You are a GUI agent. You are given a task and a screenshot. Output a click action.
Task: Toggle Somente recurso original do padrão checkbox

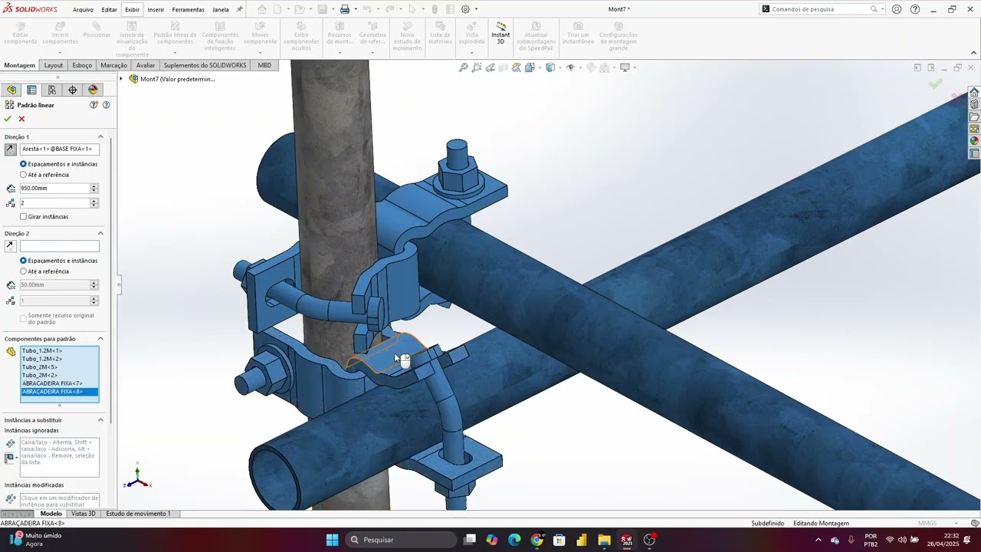[x=23, y=318]
